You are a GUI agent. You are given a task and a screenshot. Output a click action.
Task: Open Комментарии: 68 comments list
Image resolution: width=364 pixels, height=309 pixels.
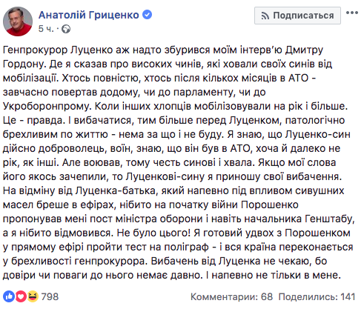coord(231,296)
